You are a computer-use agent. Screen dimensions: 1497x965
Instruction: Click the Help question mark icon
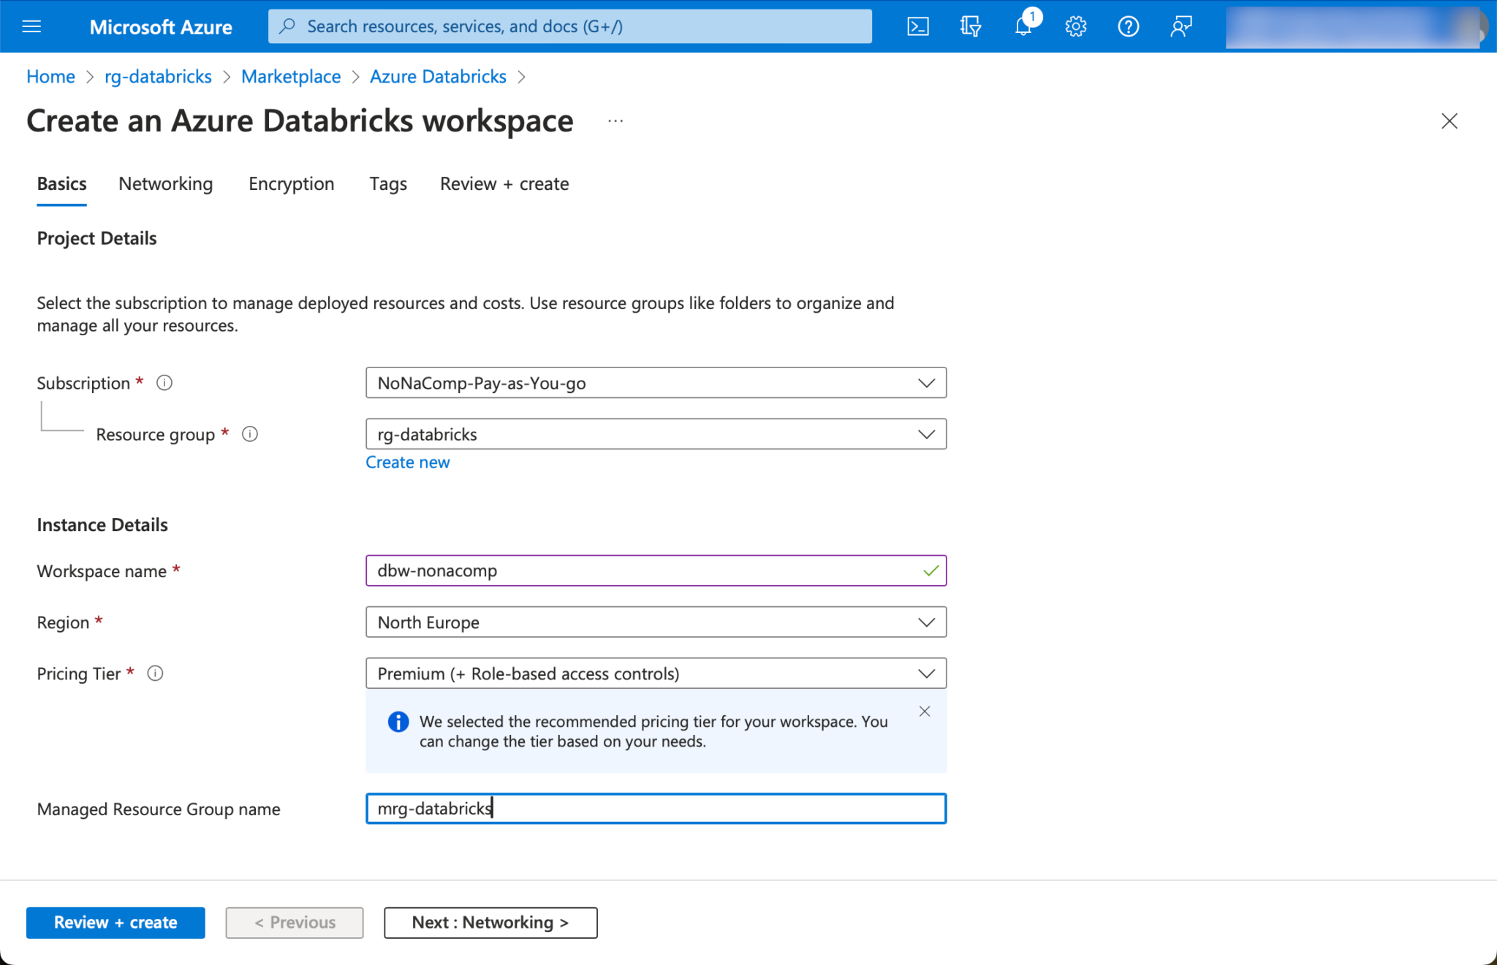pos(1128,27)
